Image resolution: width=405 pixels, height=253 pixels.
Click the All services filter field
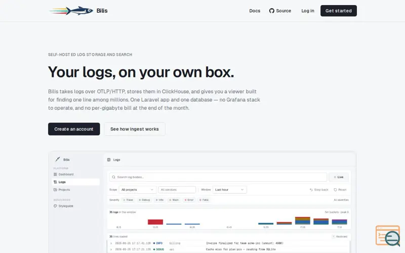(177, 190)
